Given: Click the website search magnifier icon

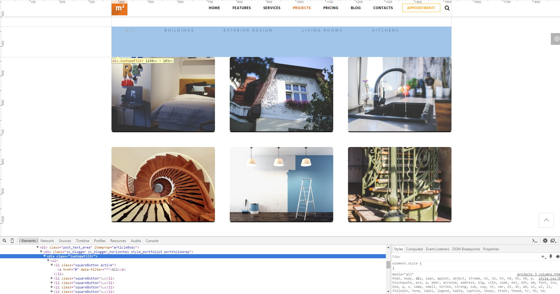Looking at the screenshot, I should pos(447,8).
